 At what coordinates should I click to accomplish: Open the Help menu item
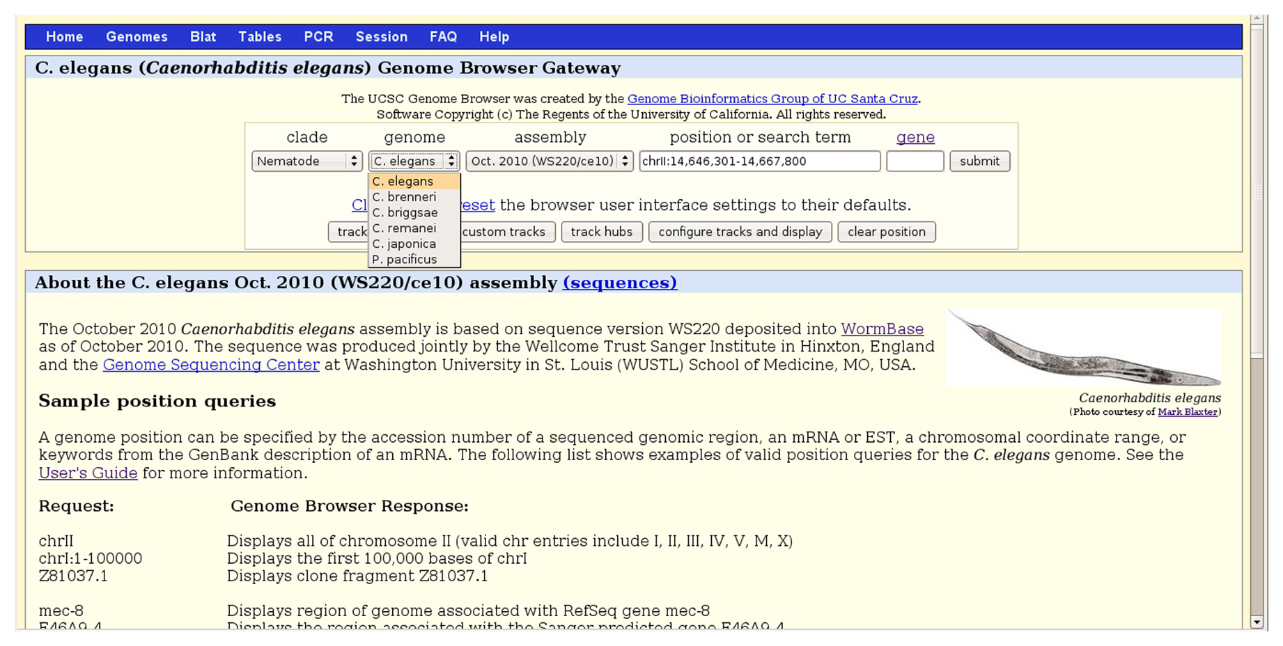coord(495,37)
